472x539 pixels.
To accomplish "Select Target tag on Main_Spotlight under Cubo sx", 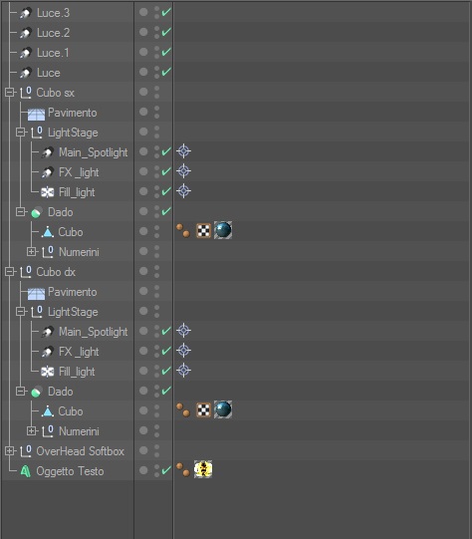I will tap(184, 150).
